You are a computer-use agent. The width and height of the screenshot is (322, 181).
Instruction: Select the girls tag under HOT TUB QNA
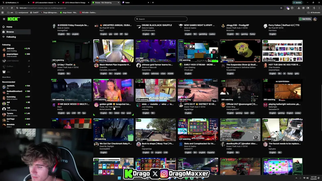[x=297, y=73]
